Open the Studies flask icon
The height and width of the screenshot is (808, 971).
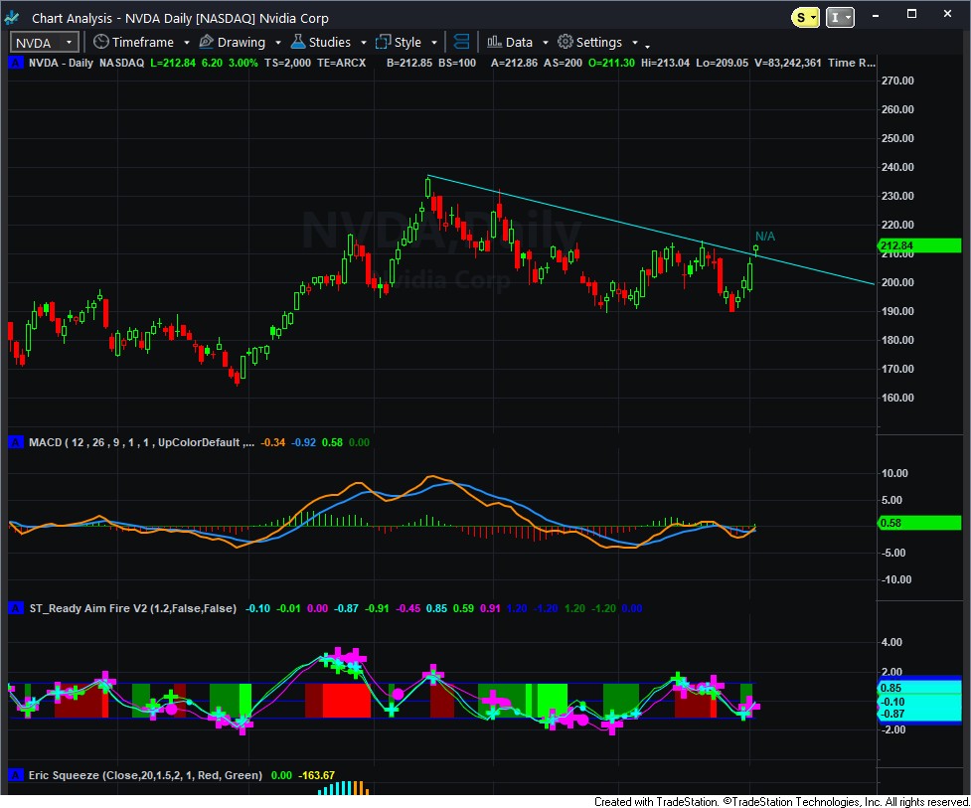point(298,42)
